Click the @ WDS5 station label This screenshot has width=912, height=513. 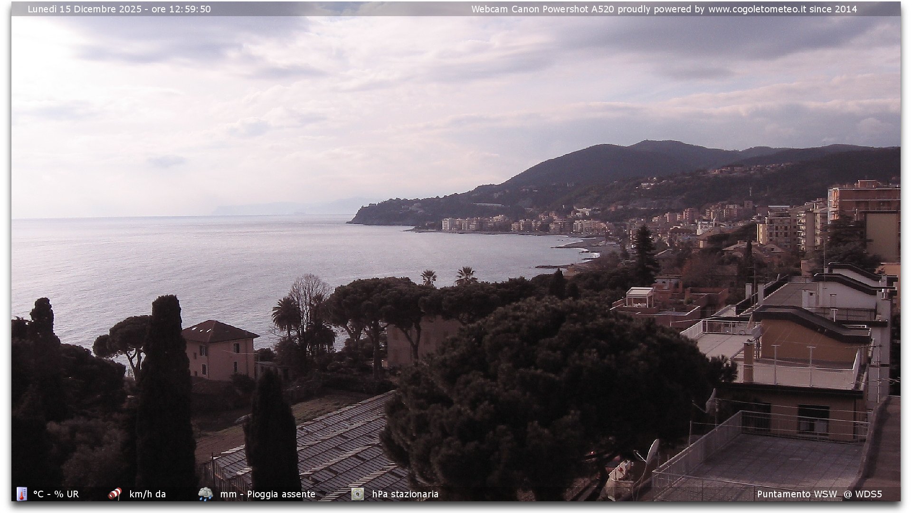863,494
